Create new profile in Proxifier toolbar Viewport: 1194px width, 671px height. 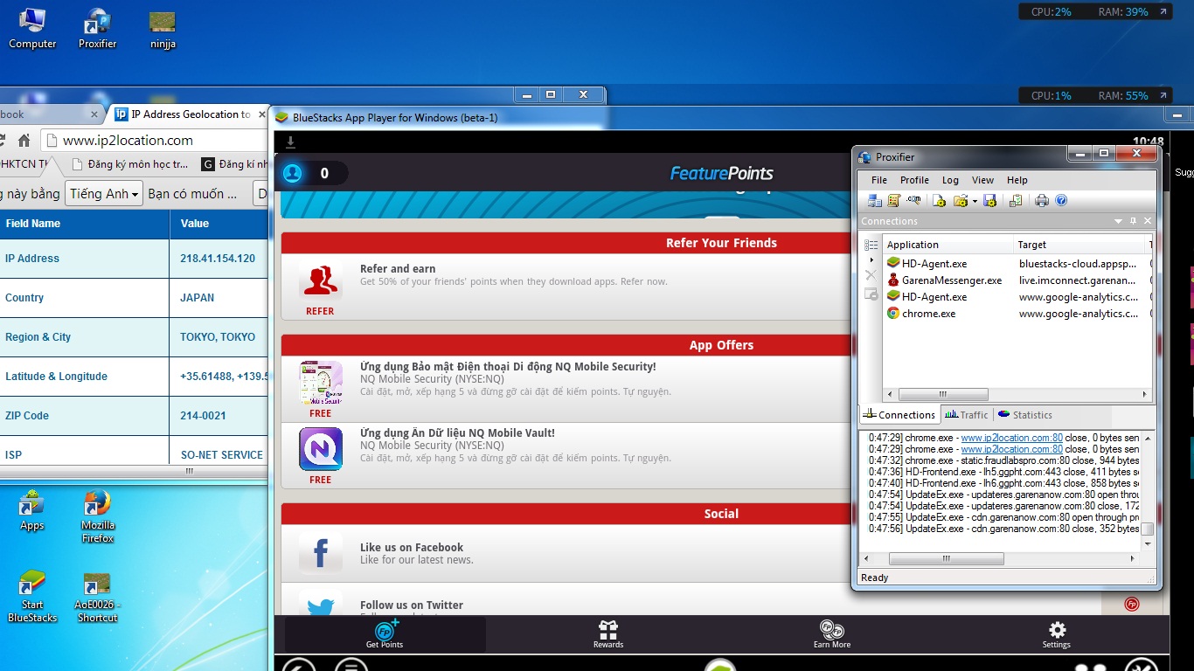click(940, 201)
